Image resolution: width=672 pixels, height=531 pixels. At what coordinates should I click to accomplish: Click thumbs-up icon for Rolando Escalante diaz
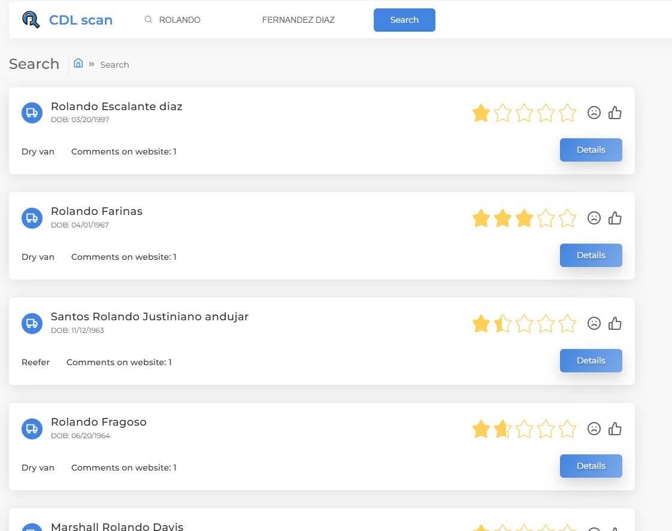click(x=615, y=113)
